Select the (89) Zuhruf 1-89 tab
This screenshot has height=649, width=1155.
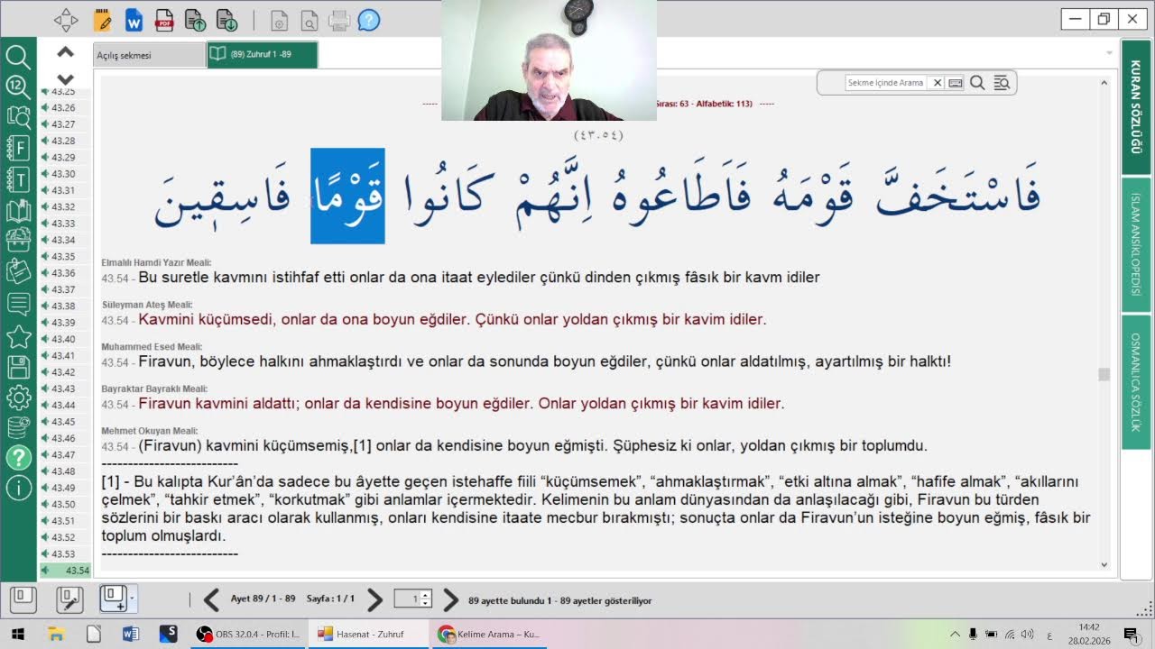[262, 55]
